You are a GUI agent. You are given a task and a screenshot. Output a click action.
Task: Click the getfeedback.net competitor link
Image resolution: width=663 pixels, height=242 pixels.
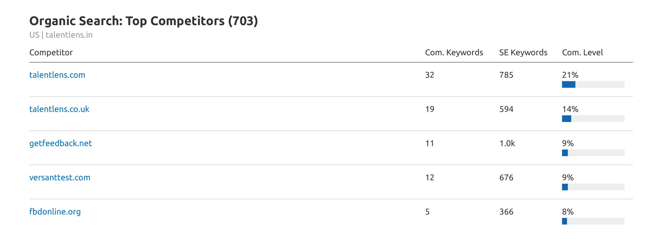[60, 143]
